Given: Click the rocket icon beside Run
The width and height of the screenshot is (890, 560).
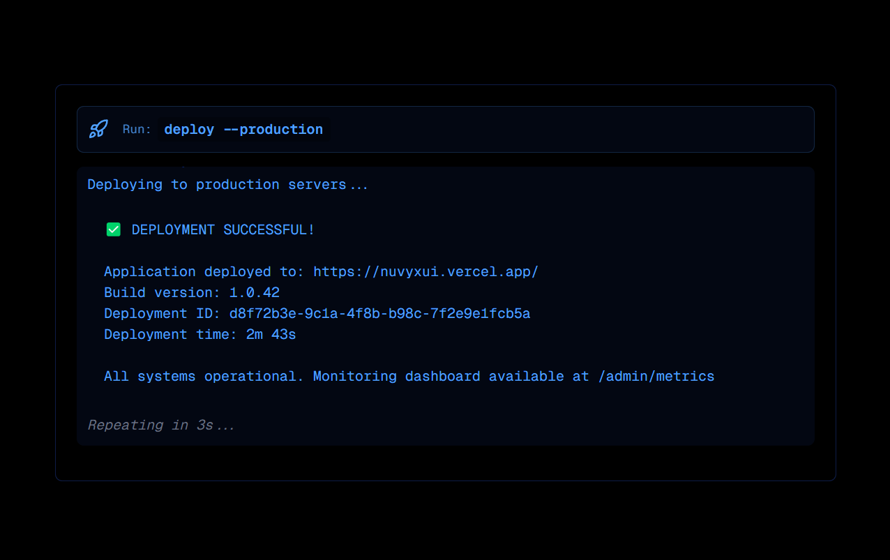Looking at the screenshot, I should tap(98, 129).
